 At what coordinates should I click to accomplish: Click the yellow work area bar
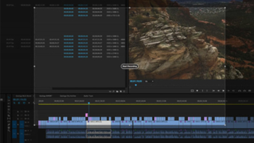[146, 104]
